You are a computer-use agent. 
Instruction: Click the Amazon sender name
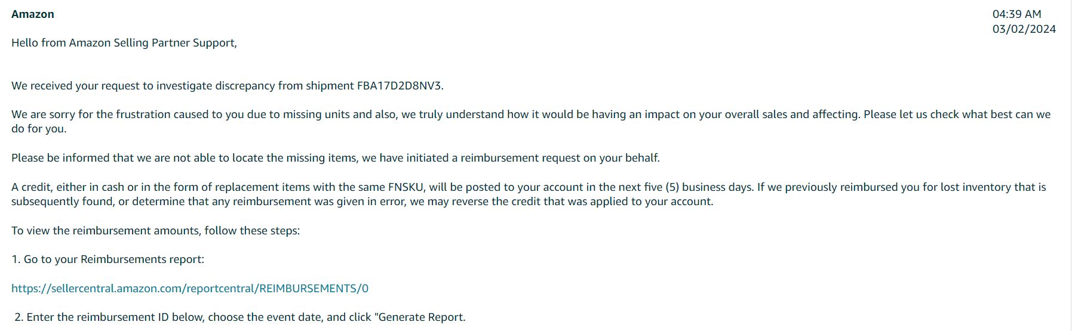(33, 14)
